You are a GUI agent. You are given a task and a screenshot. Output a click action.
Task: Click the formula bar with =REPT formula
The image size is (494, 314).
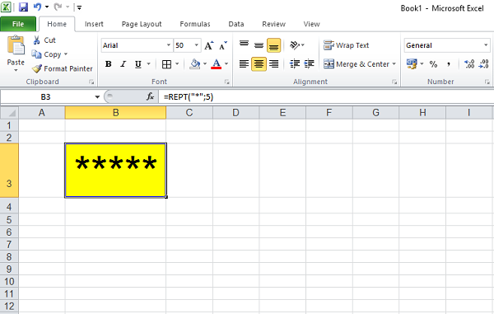click(x=326, y=97)
